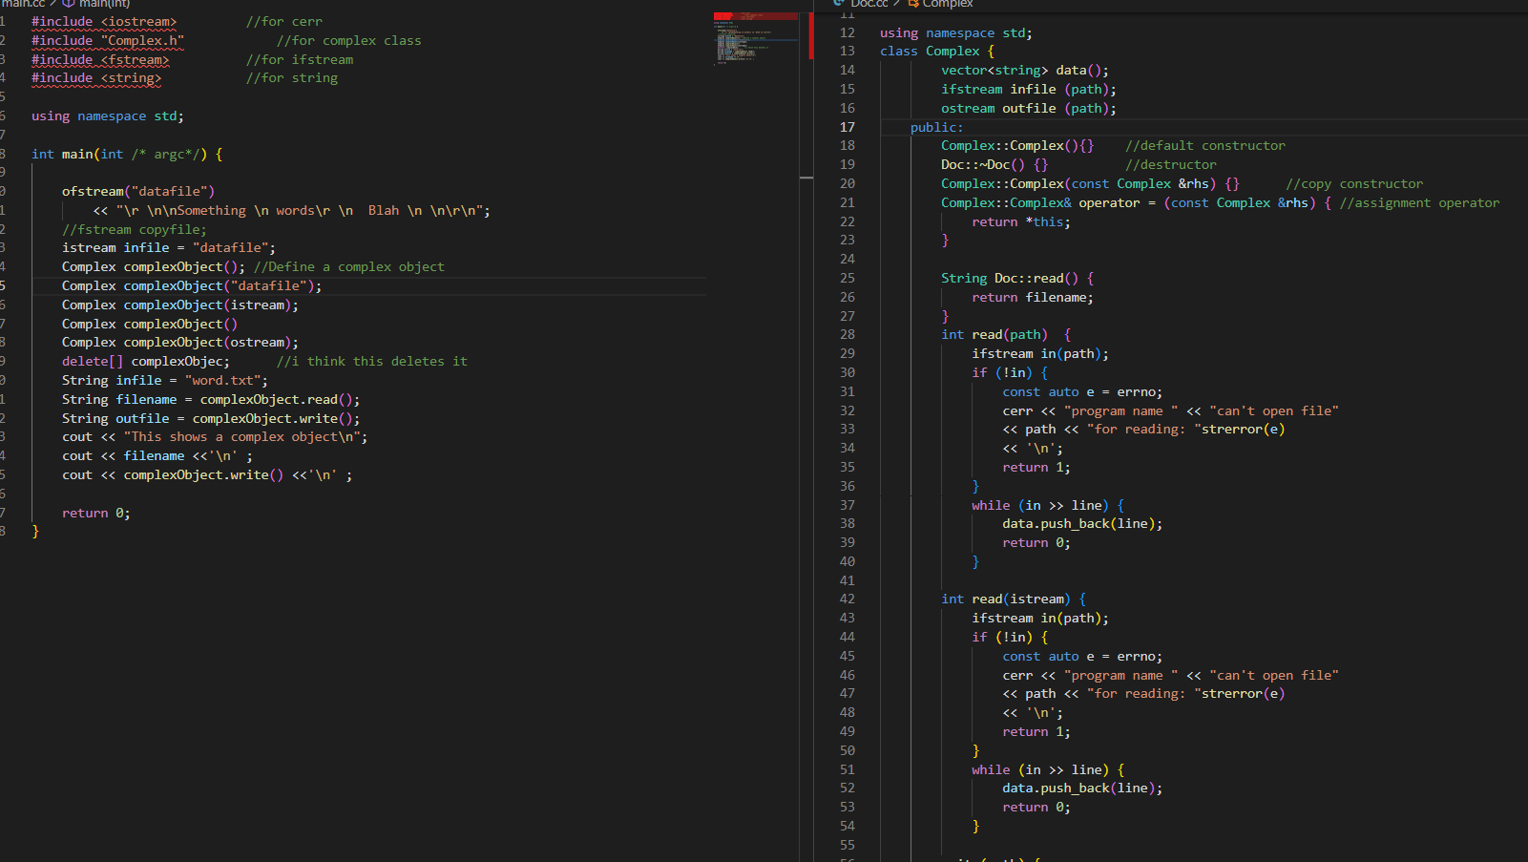Click the 'int read(istream) {' definition
This screenshot has width=1528, height=862.
click(x=1014, y=599)
